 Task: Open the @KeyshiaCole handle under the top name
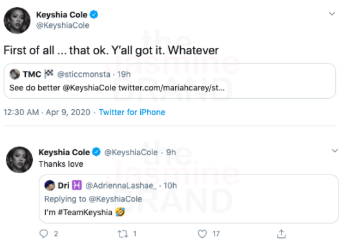pos(63,25)
